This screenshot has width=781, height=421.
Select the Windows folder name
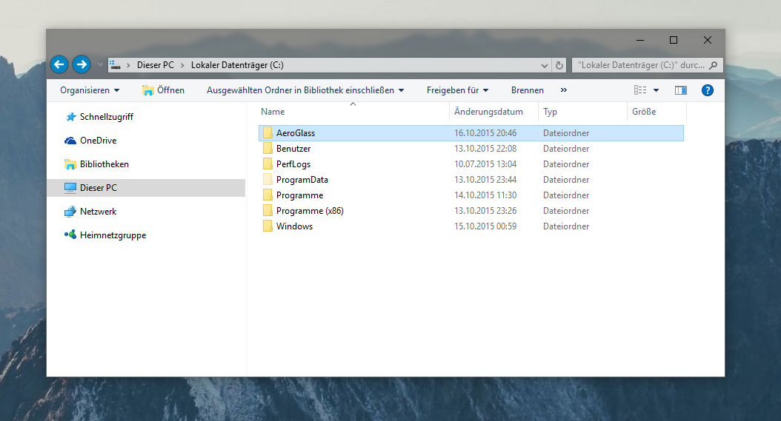pyautogui.click(x=294, y=226)
